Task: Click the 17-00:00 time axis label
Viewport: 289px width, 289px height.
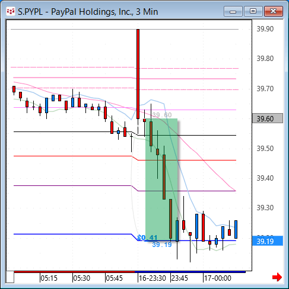Action: click(218, 278)
